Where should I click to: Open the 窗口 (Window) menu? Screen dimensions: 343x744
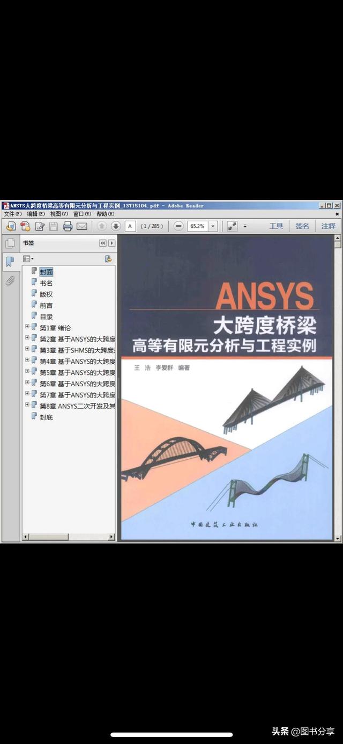pos(83,214)
